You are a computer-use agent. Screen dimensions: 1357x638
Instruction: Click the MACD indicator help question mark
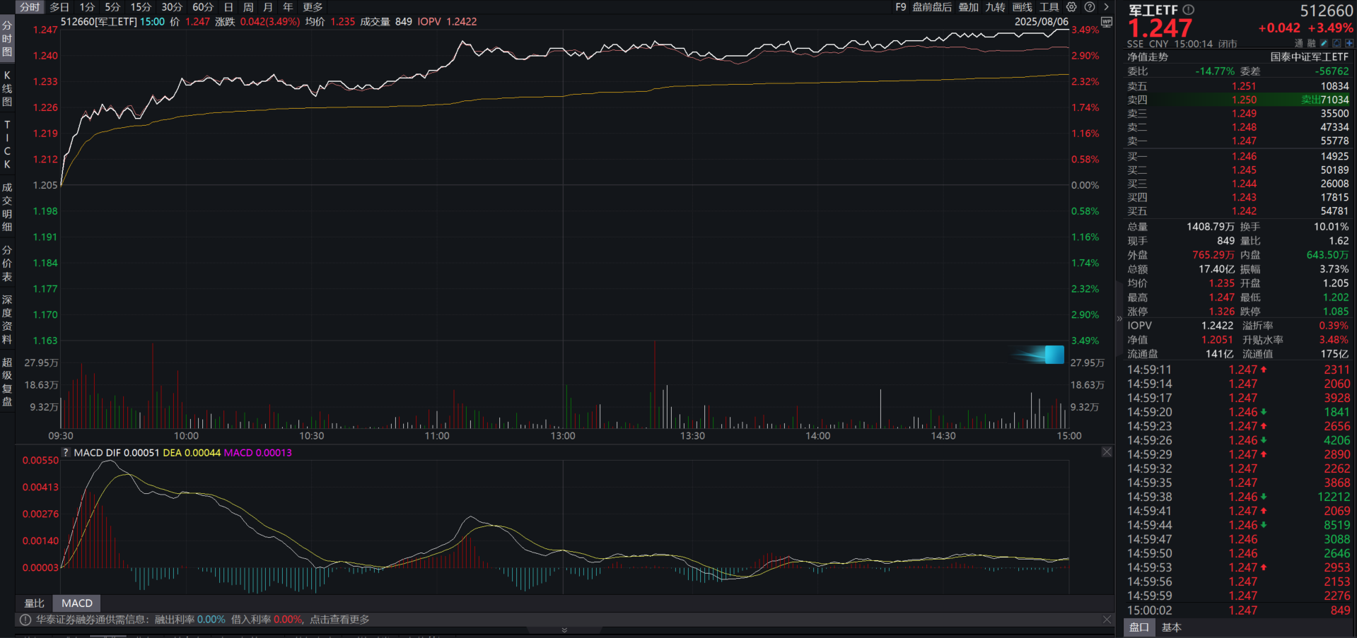(x=66, y=453)
